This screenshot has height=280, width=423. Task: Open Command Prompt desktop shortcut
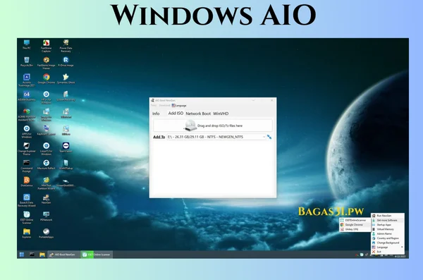(x=27, y=166)
